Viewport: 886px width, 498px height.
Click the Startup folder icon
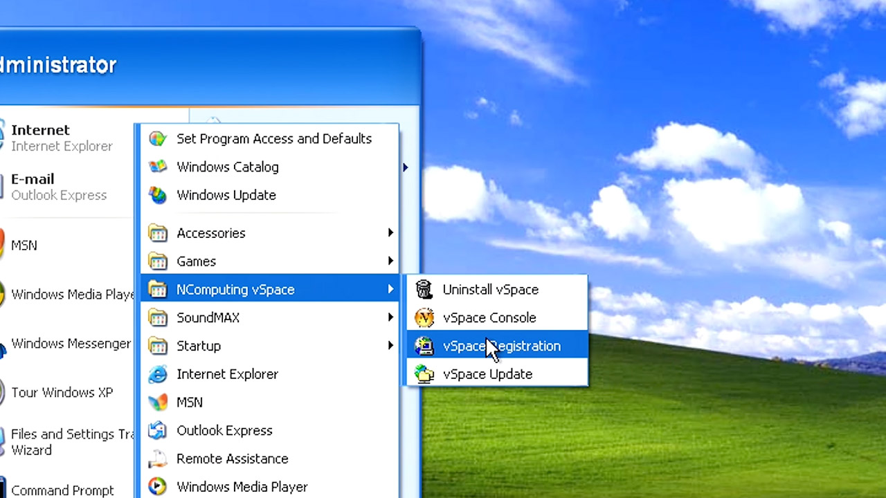pos(158,347)
